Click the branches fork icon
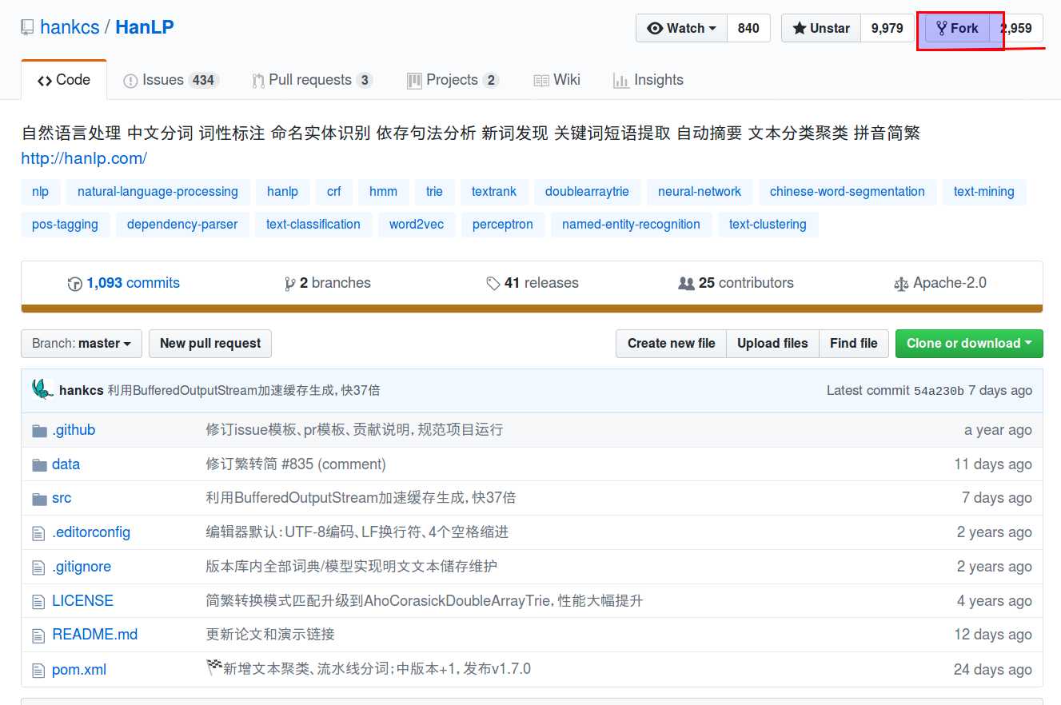The image size is (1061, 705). pos(289,284)
